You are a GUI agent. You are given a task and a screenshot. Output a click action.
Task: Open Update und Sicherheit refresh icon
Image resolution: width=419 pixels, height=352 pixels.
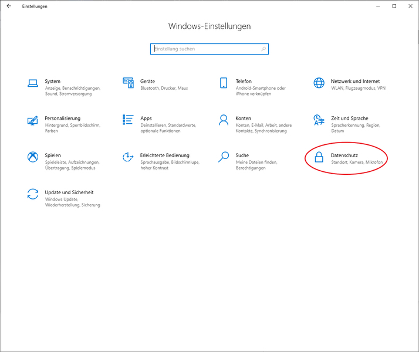click(x=33, y=194)
